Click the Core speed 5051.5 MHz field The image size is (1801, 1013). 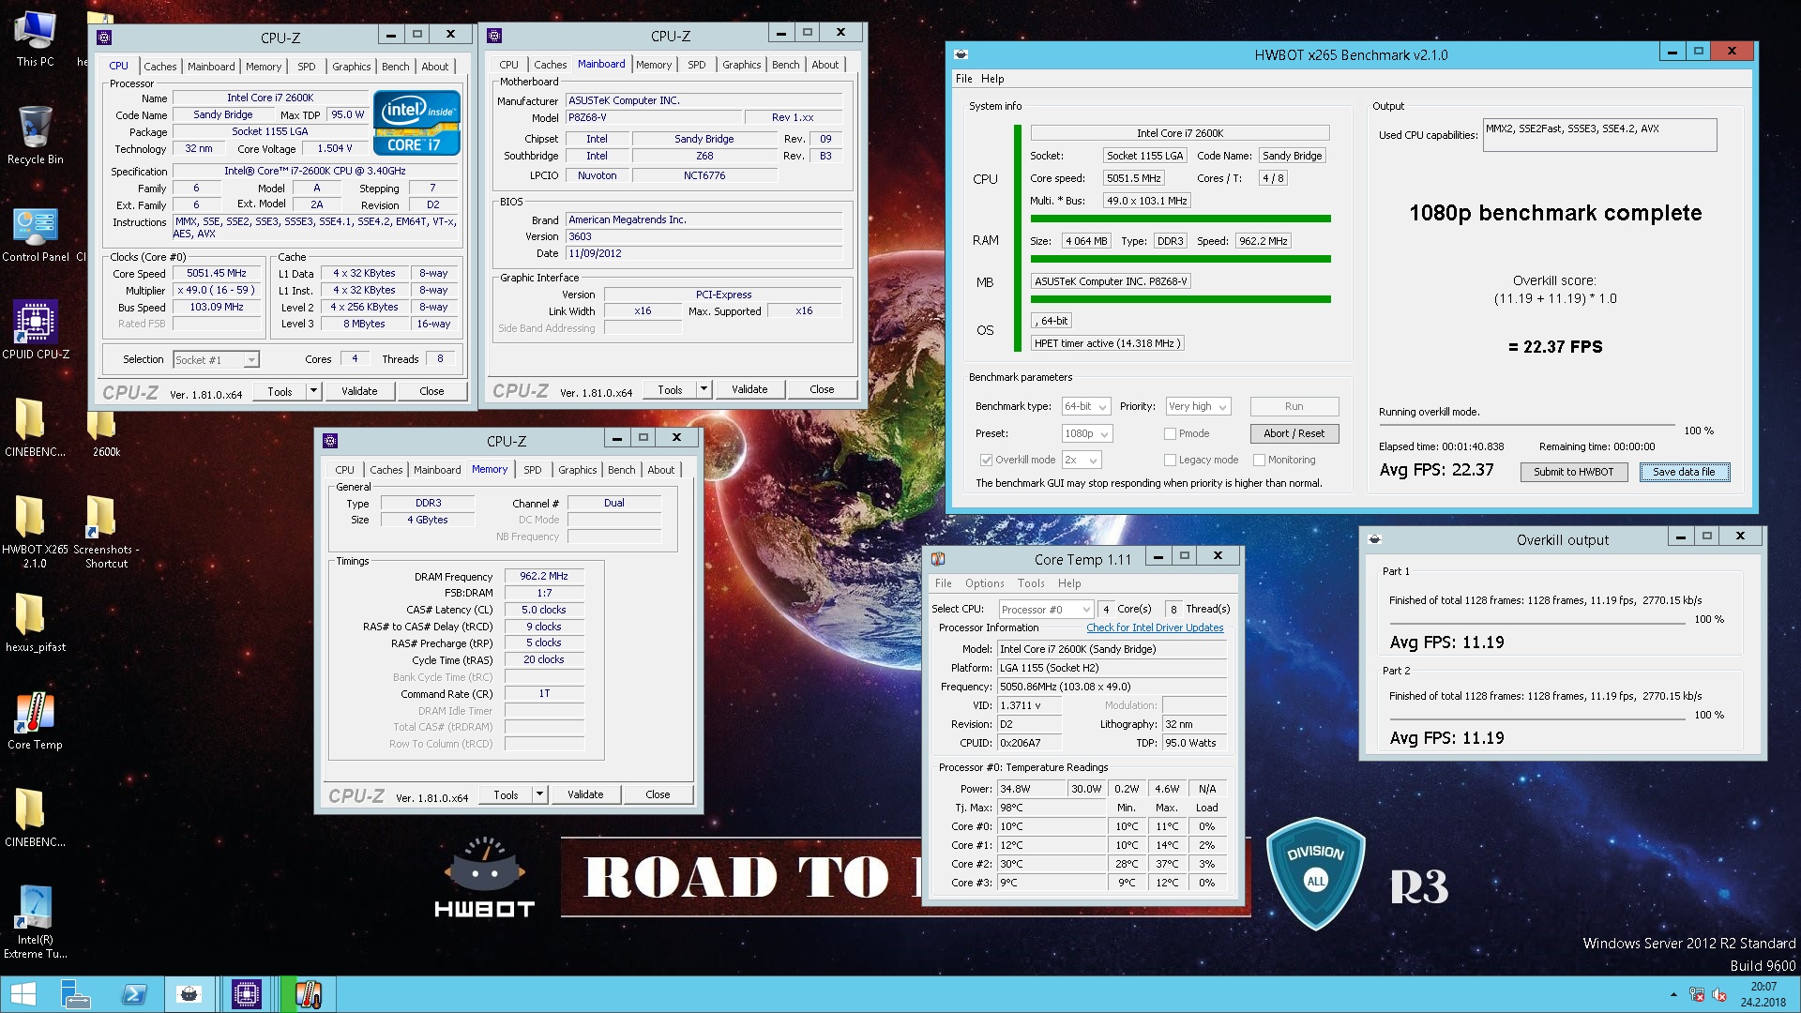[x=1134, y=178]
